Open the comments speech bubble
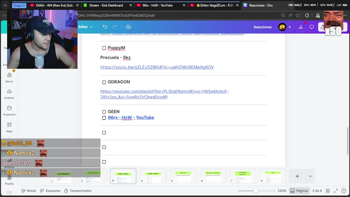 (311, 27)
